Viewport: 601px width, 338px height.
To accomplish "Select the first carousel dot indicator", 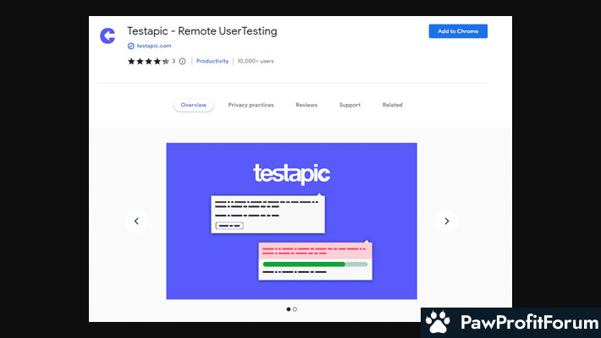I will pyautogui.click(x=288, y=309).
